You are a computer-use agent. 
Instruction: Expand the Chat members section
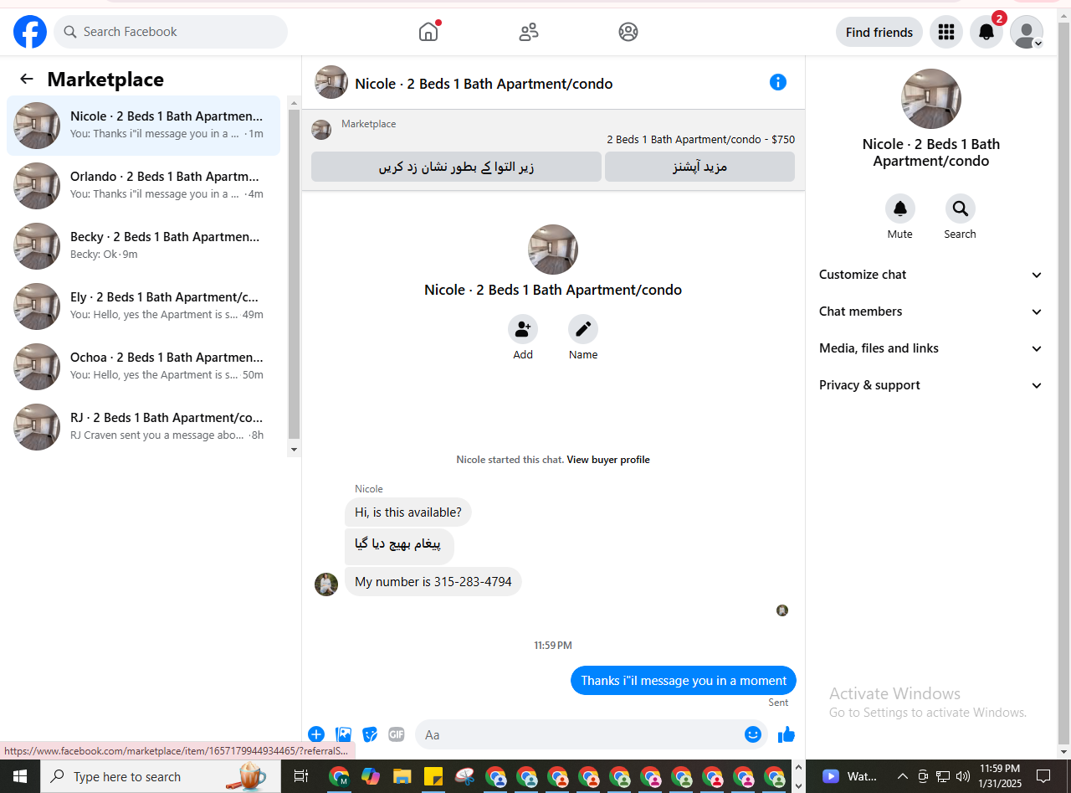[x=930, y=312]
